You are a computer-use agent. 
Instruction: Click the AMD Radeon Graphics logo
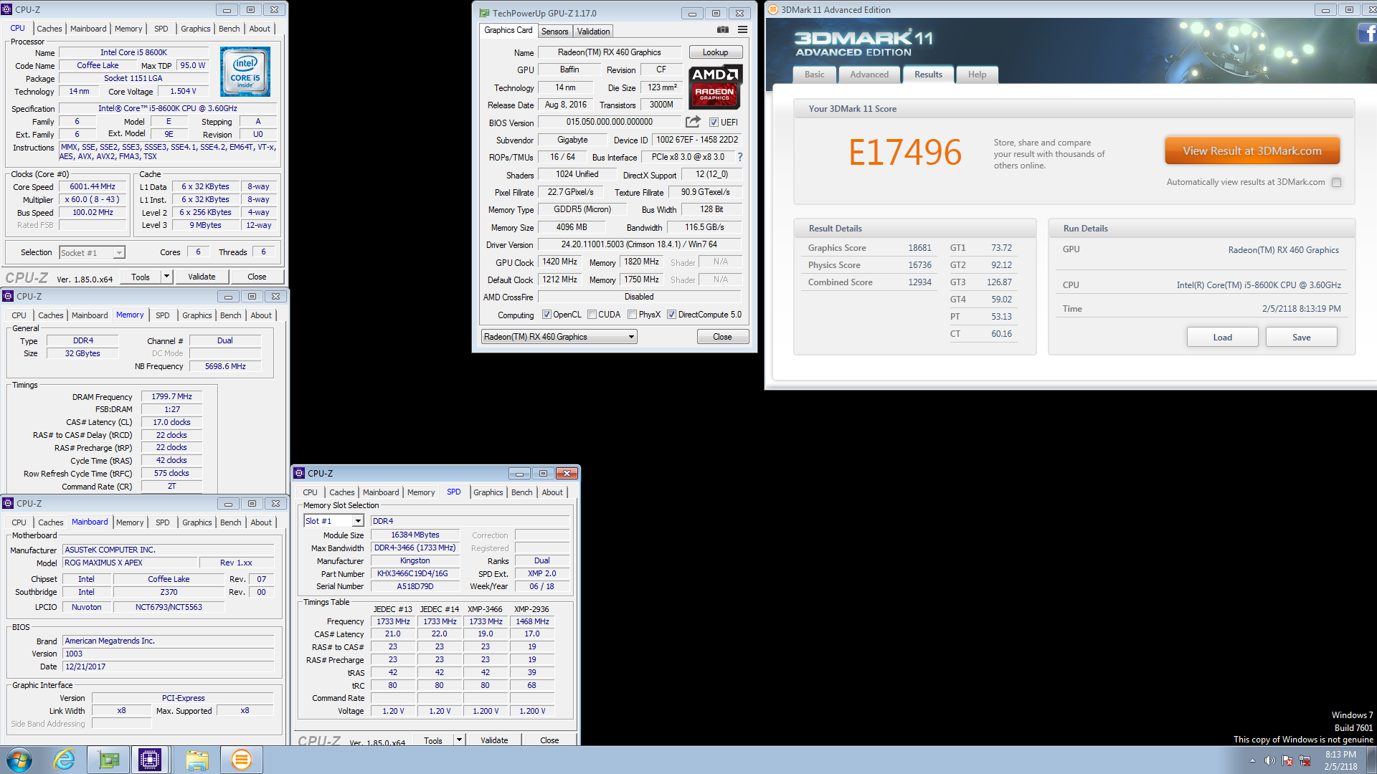tap(715, 86)
